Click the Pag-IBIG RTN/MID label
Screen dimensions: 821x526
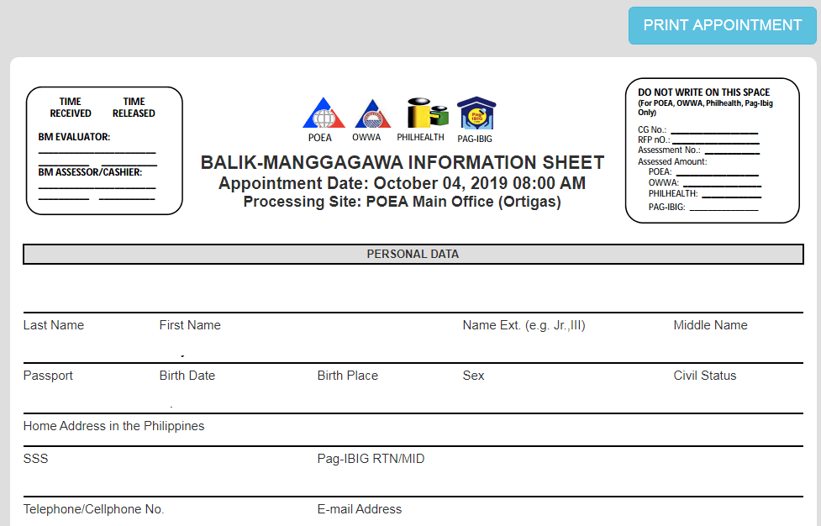(371, 459)
